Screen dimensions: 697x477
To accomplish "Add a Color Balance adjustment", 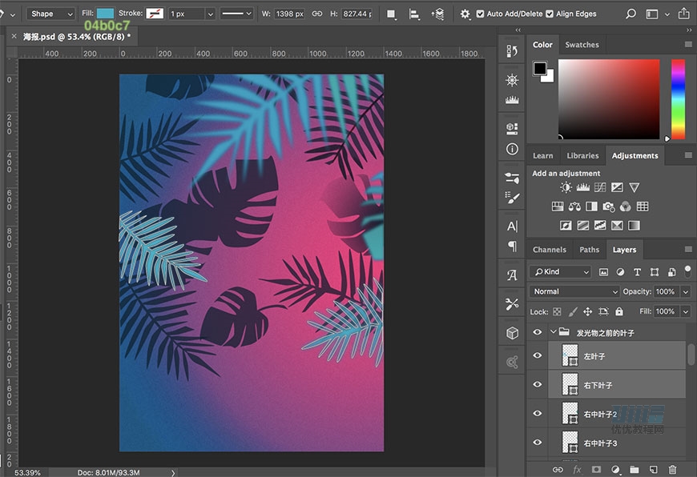I will [574, 206].
